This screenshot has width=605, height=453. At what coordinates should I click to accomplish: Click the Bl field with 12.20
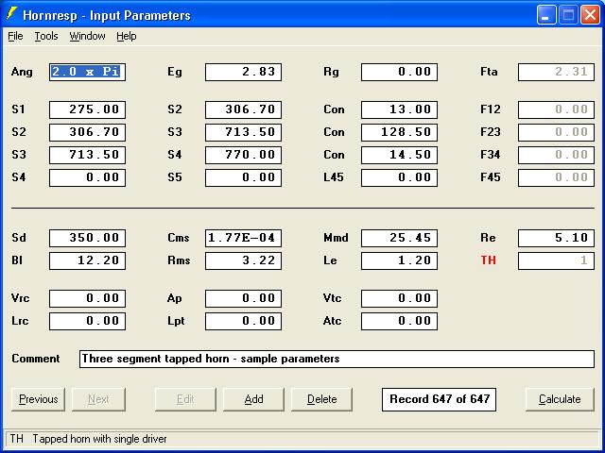point(87,260)
